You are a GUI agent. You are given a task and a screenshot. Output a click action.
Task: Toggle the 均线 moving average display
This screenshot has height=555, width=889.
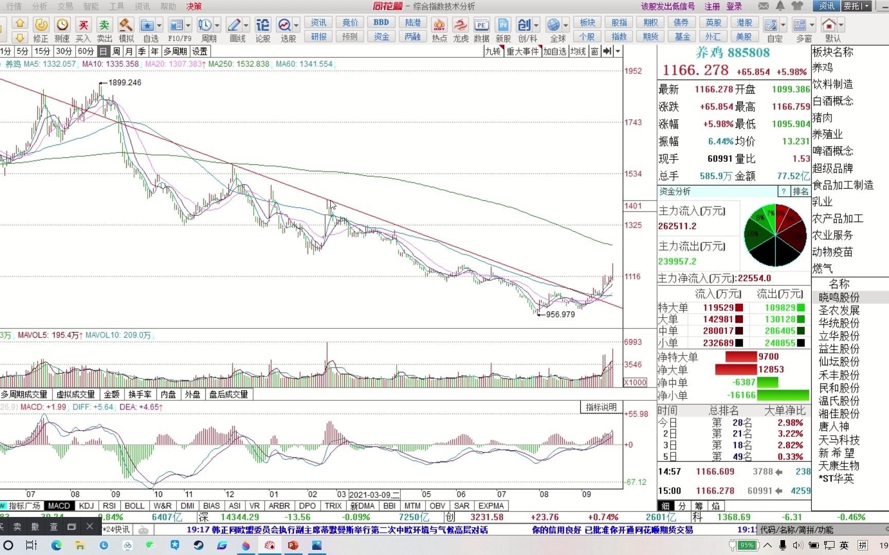point(578,51)
